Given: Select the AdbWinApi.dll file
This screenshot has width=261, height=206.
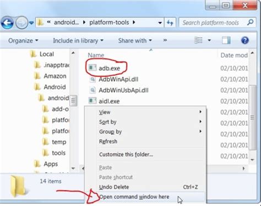Looking at the screenshot, I should tap(118, 79).
